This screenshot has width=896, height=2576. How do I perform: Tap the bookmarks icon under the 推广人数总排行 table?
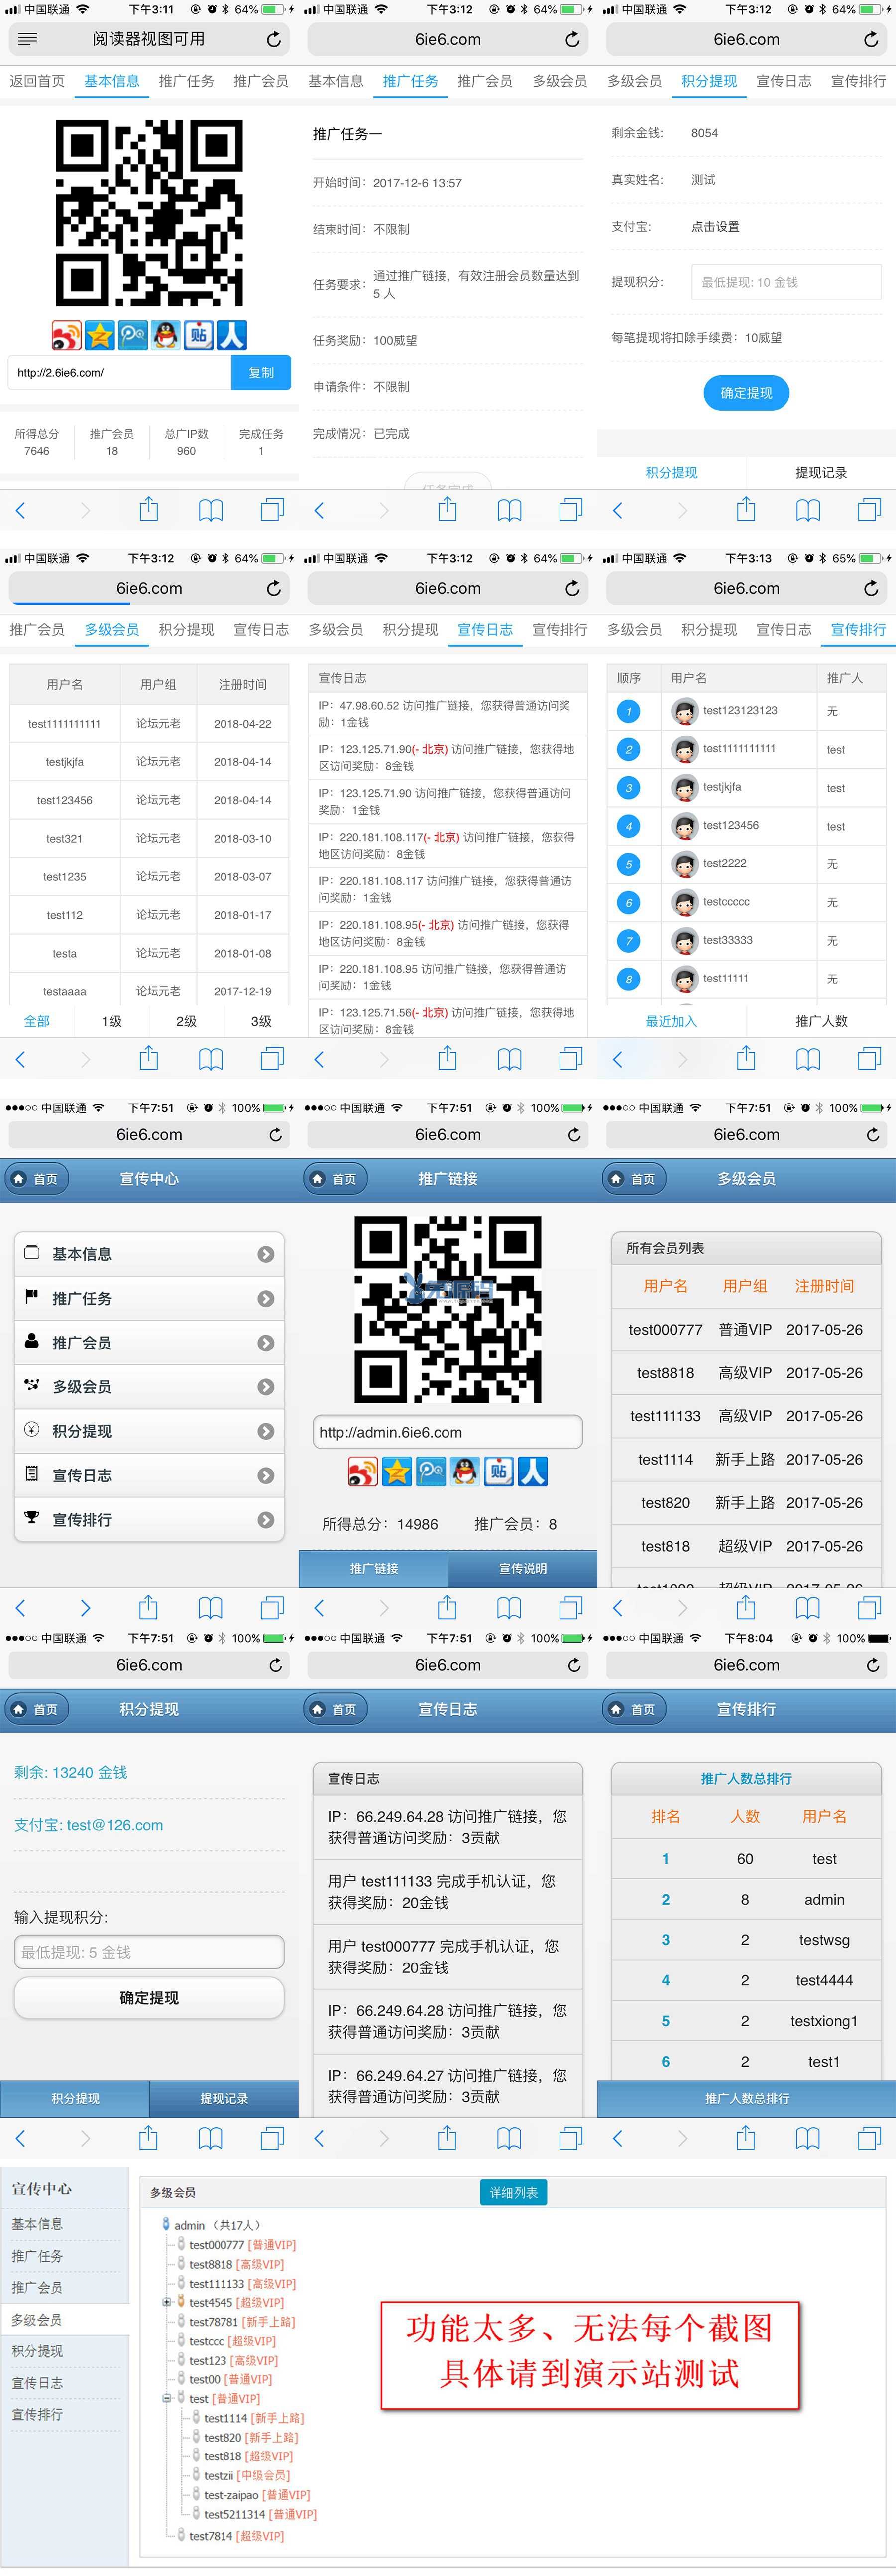pos(808,2138)
